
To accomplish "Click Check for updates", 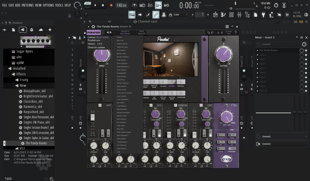I will [x=96, y=47].
